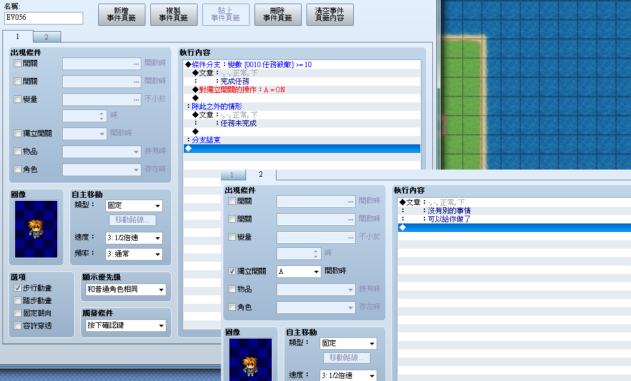This screenshot has width=631, height=381.
Task: Enable the 變量 condition checkbox in the upper panel
Action: [x=18, y=99]
